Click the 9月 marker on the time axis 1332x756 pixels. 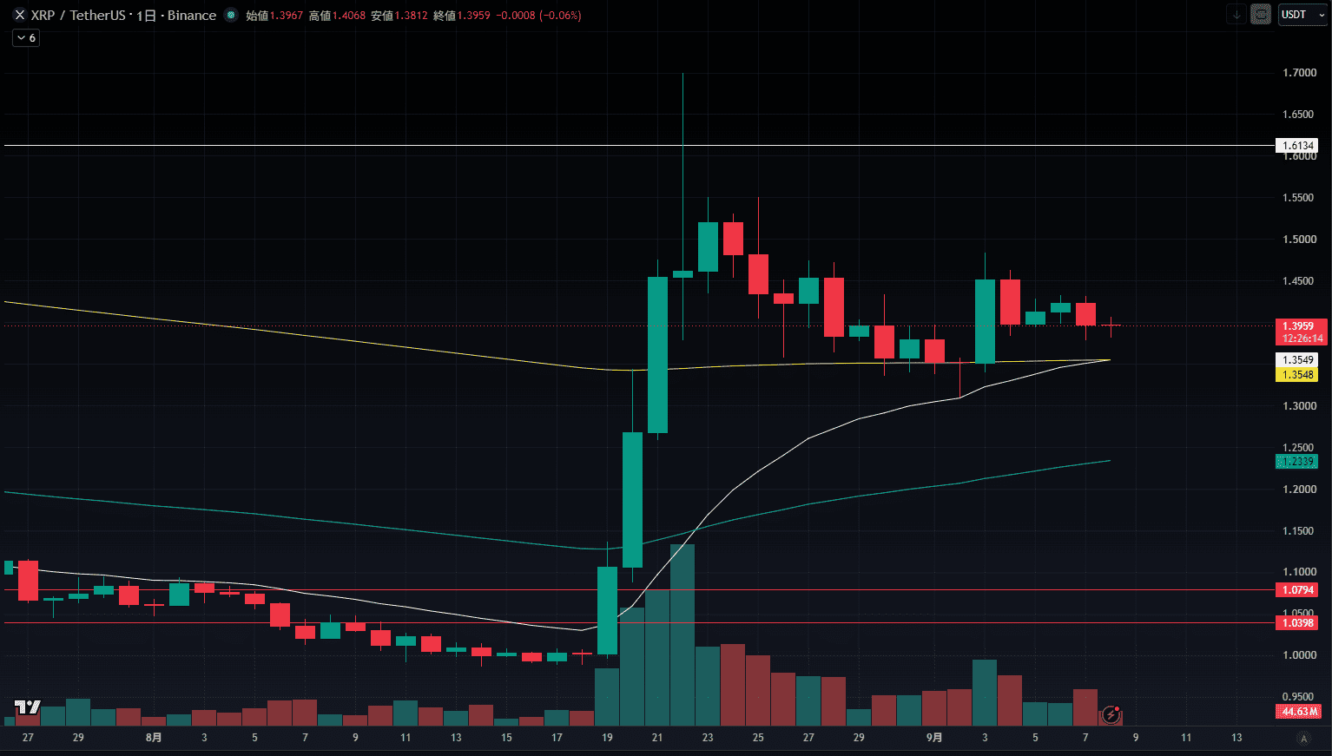pyautogui.click(x=934, y=738)
